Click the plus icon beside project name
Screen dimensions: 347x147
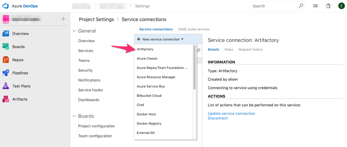coord(63,19)
